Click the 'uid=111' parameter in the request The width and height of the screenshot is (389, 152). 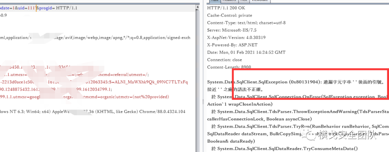[x=27, y=8]
